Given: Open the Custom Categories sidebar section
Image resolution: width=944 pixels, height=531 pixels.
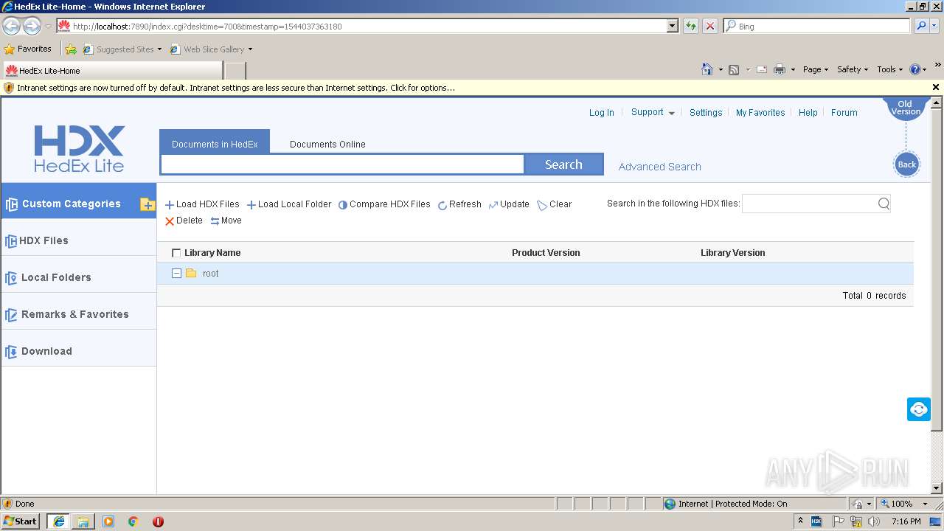Looking at the screenshot, I should tap(71, 204).
